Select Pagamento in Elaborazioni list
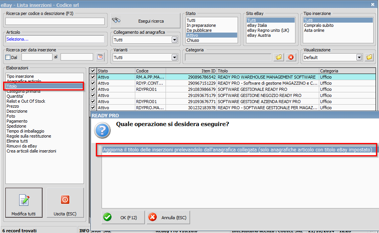The height and width of the screenshot is (233, 379). point(44,121)
